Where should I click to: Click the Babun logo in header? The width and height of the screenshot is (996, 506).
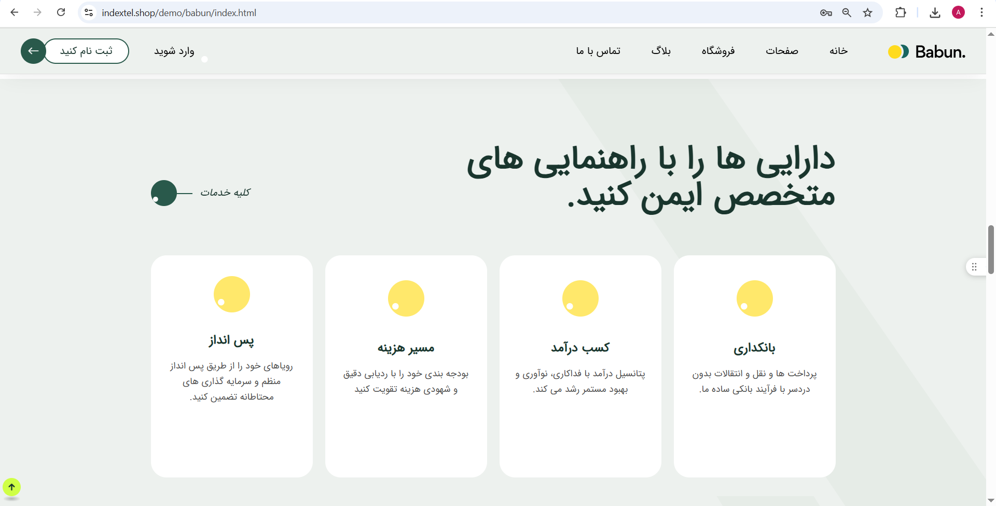pos(926,51)
